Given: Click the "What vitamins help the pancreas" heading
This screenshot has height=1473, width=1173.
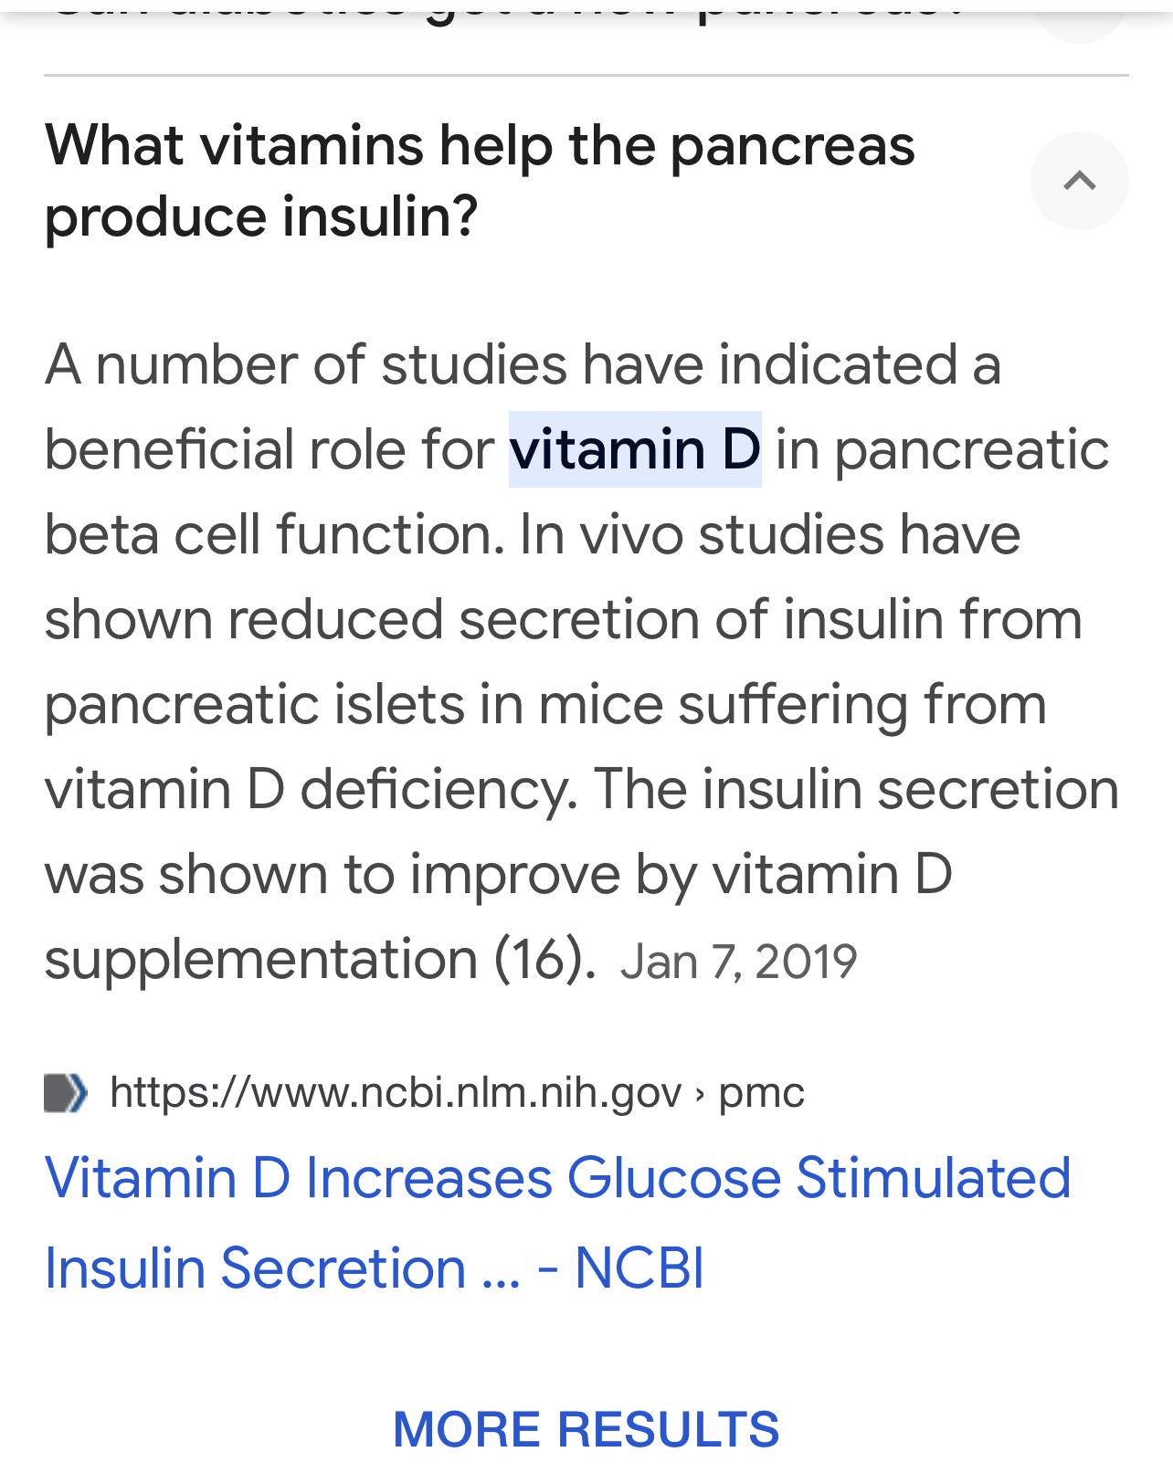Looking at the screenshot, I should (480, 146).
